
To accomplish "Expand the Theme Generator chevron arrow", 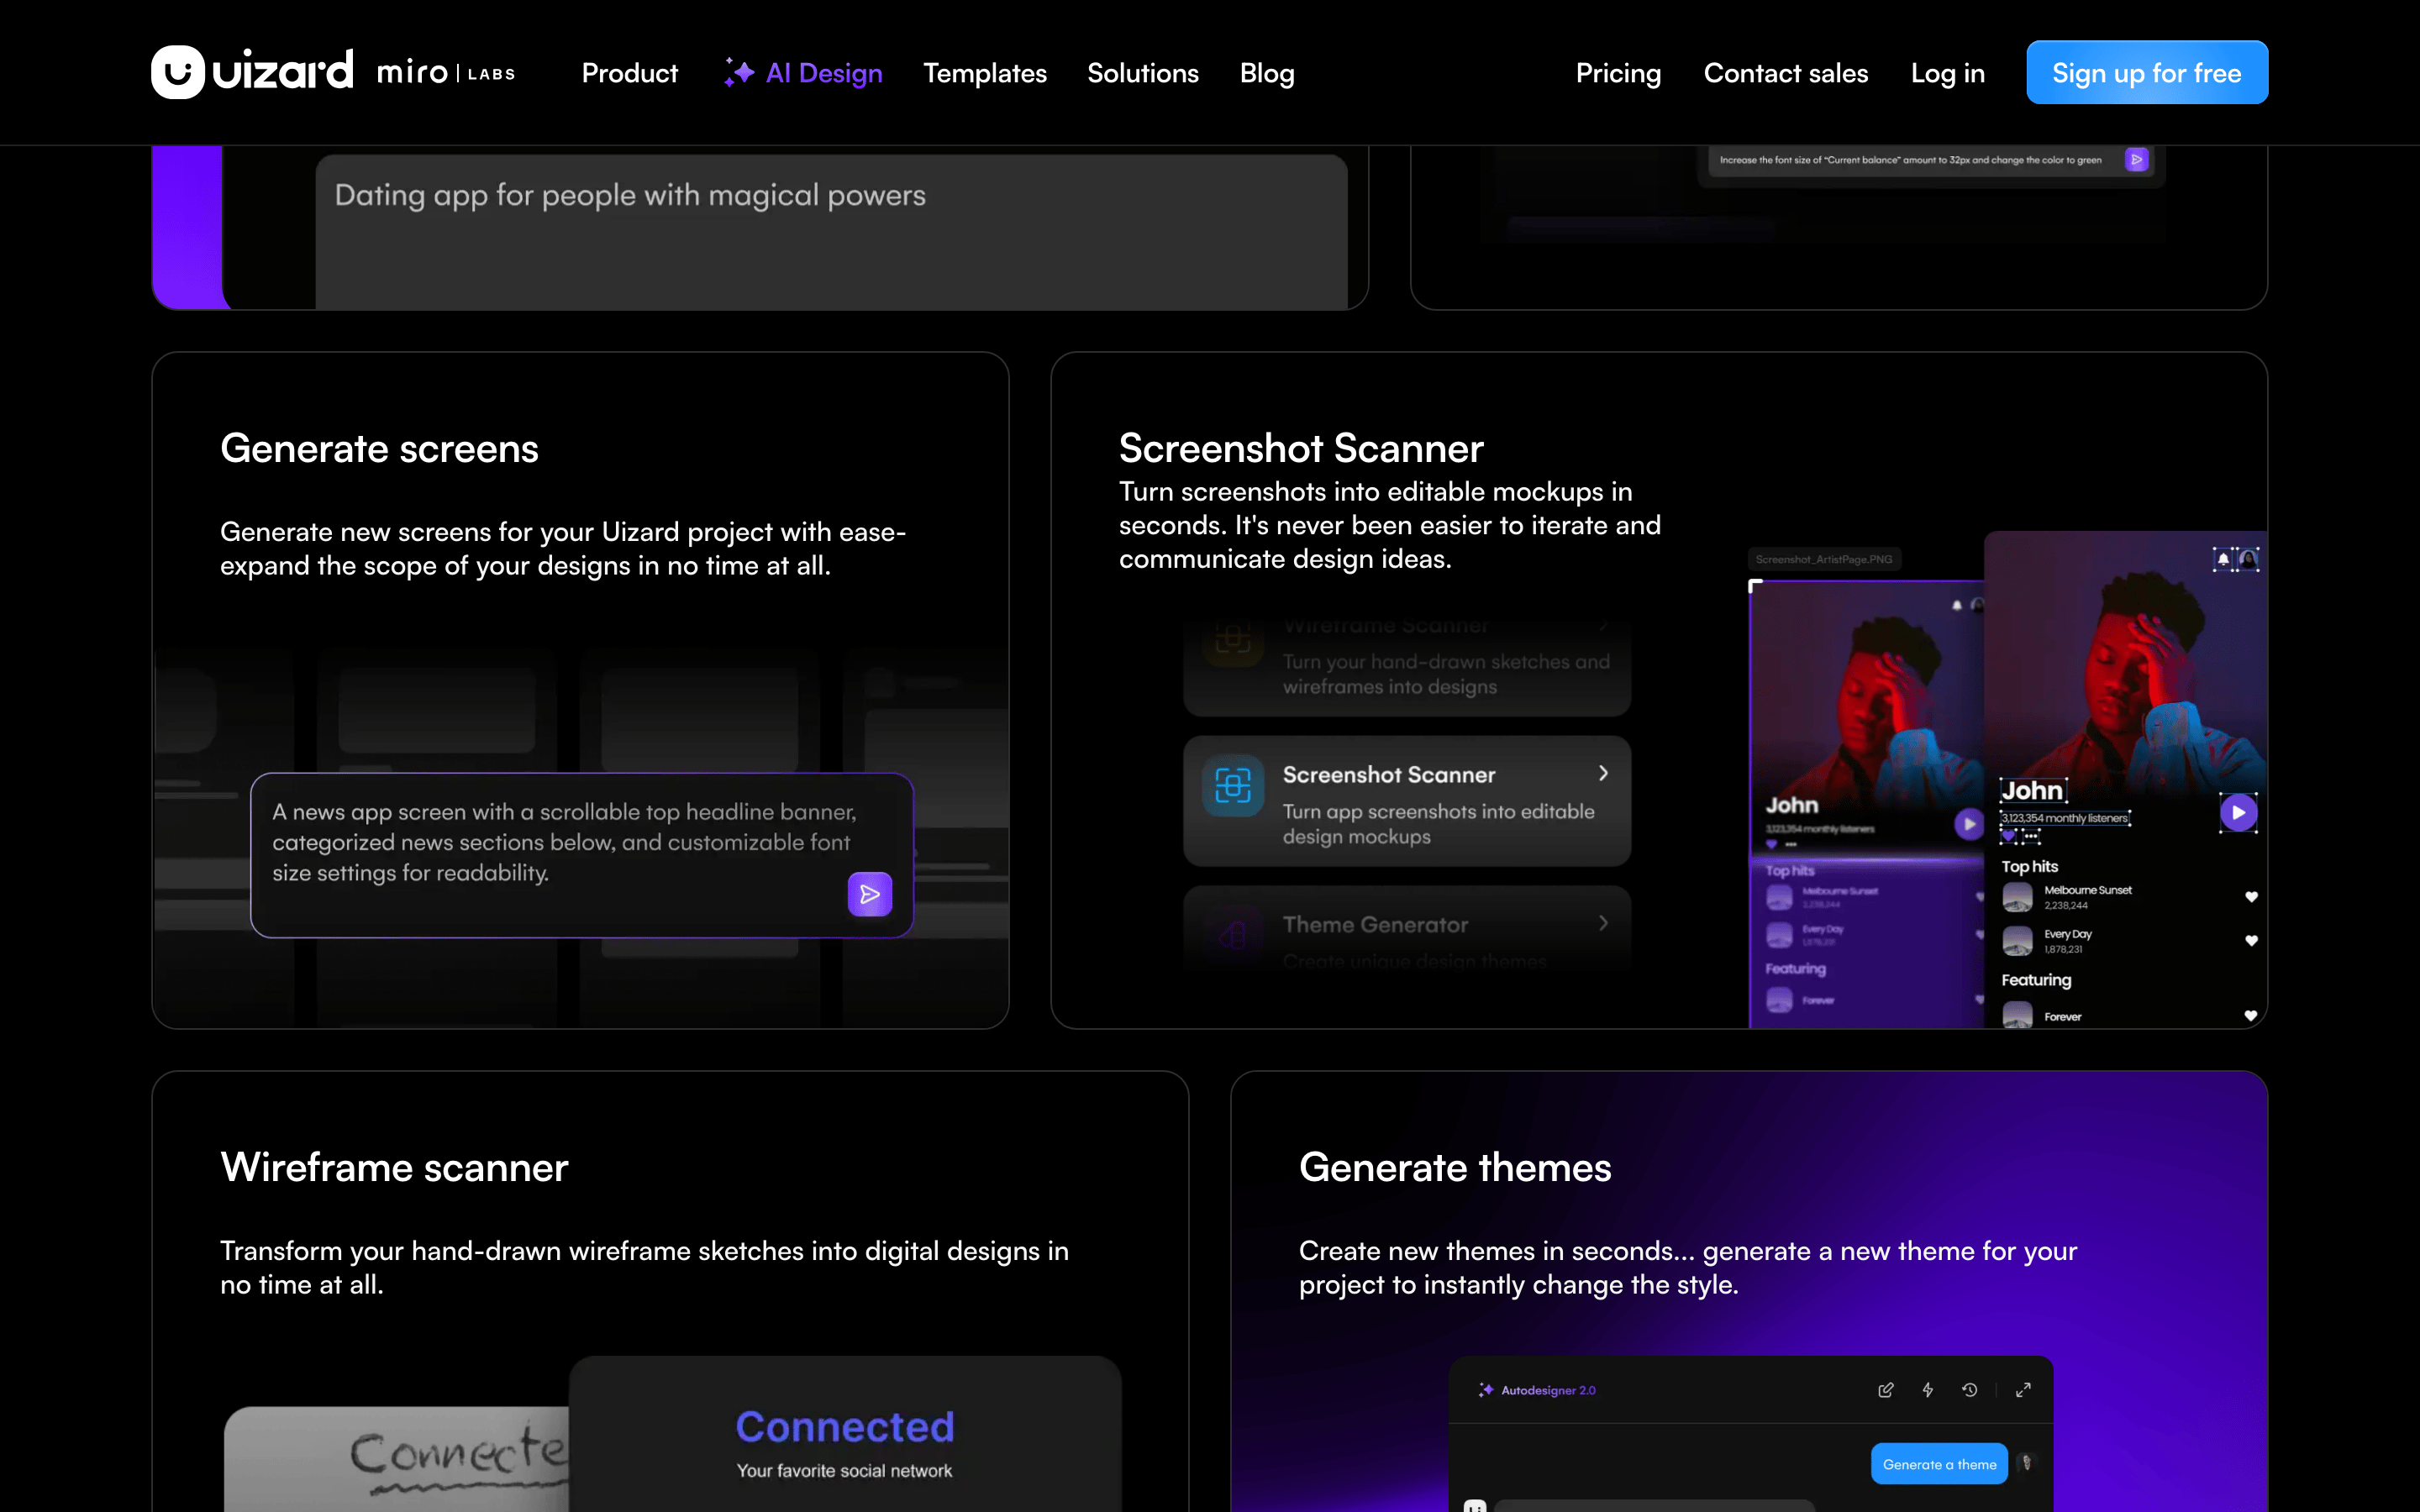I will (1603, 923).
